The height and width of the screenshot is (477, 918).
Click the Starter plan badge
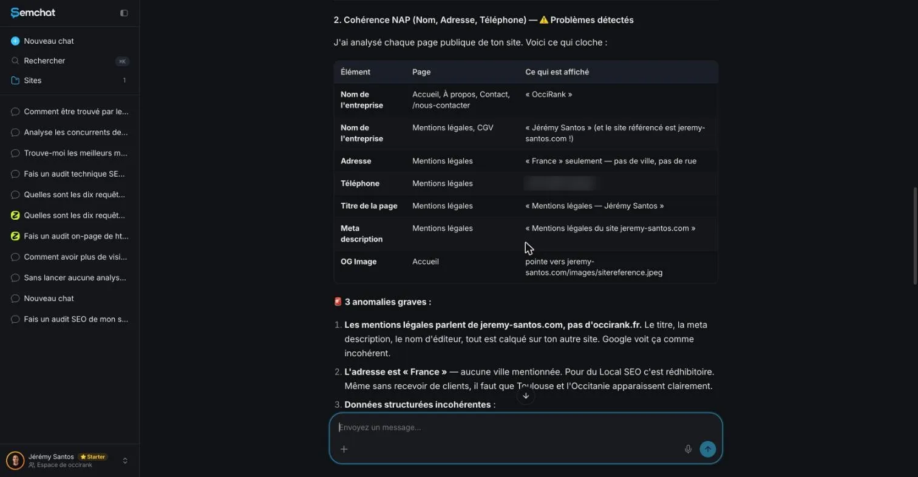pyautogui.click(x=93, y=457)
